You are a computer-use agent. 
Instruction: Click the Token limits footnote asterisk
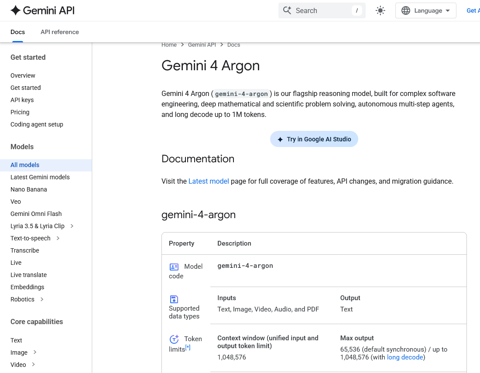coord(188,347)
